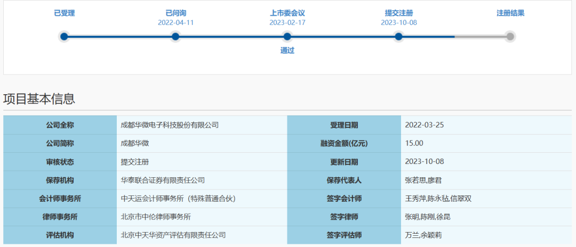
Task: Click the 律师事务所 label cell
Action: [60, 217]
